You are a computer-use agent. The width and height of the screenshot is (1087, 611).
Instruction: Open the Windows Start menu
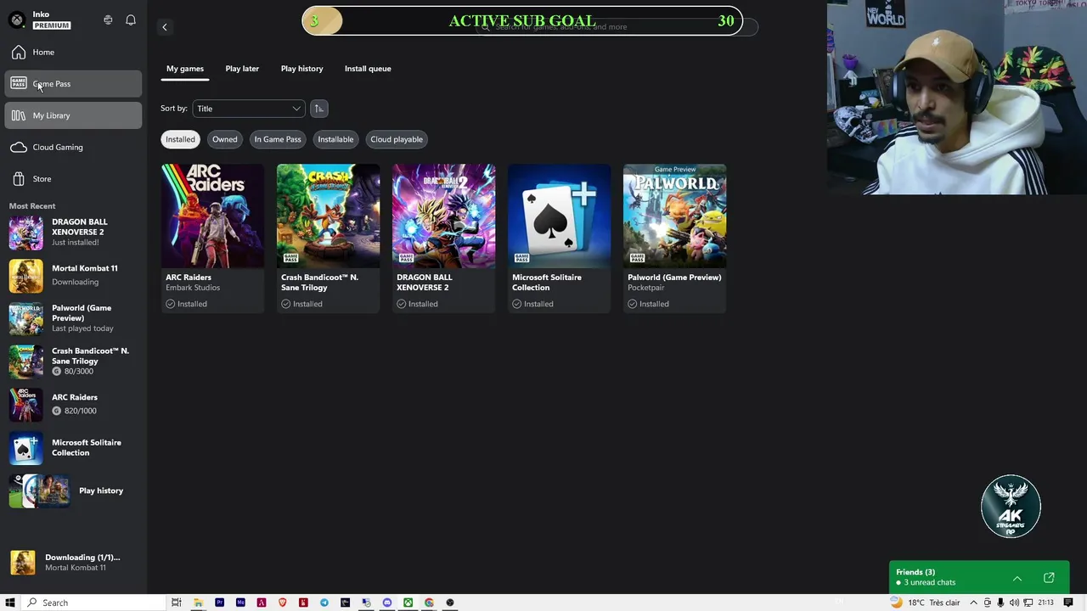[x=10, y=603]
